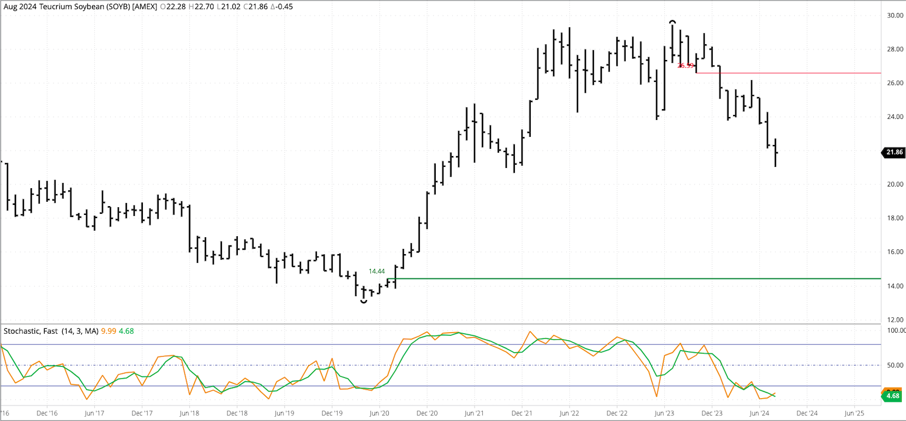Click the 30.00 price axis label
This screenshot has width=906, height=421.
point(895,15)
